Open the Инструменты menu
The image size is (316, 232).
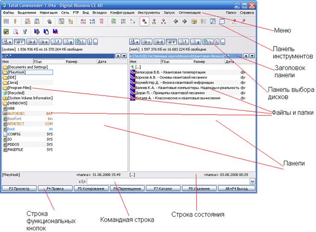point(149,13)
